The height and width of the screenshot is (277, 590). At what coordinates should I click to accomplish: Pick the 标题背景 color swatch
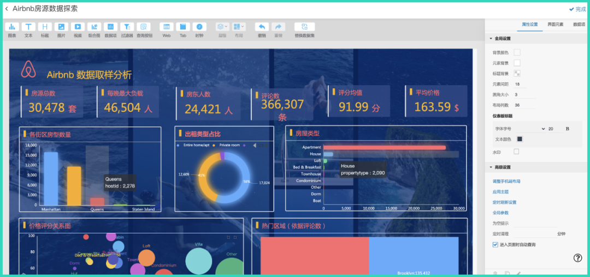(x=517, y=73)
